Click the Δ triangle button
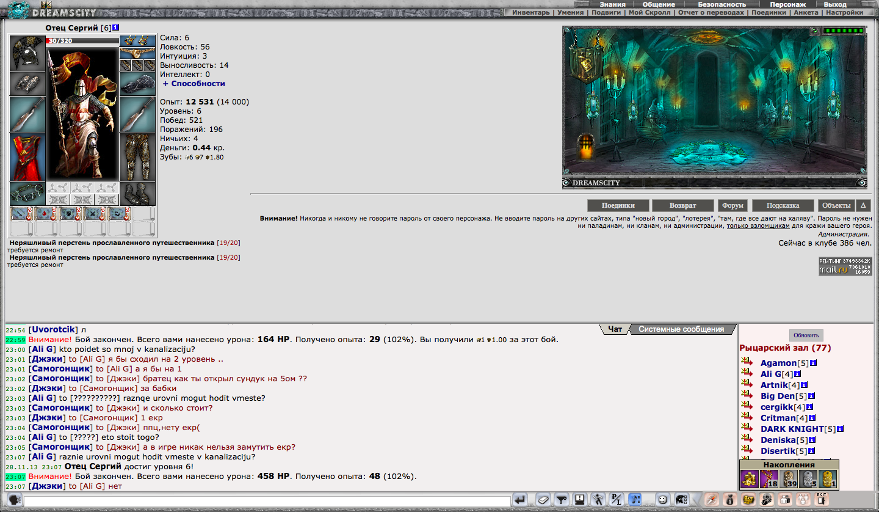Screen dimensions: 879x512 tap(863, 205)
